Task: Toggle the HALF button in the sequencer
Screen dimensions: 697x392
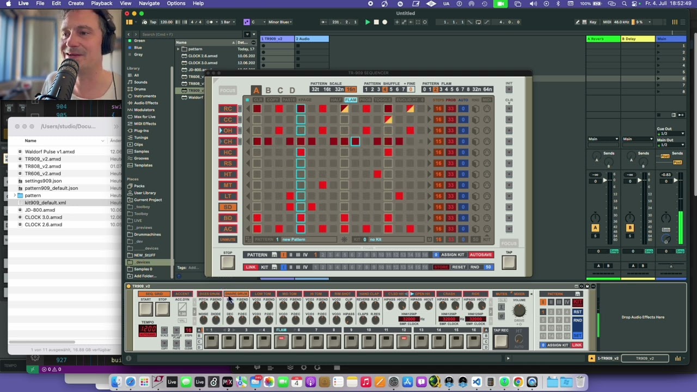Action: tap(337, 100)
